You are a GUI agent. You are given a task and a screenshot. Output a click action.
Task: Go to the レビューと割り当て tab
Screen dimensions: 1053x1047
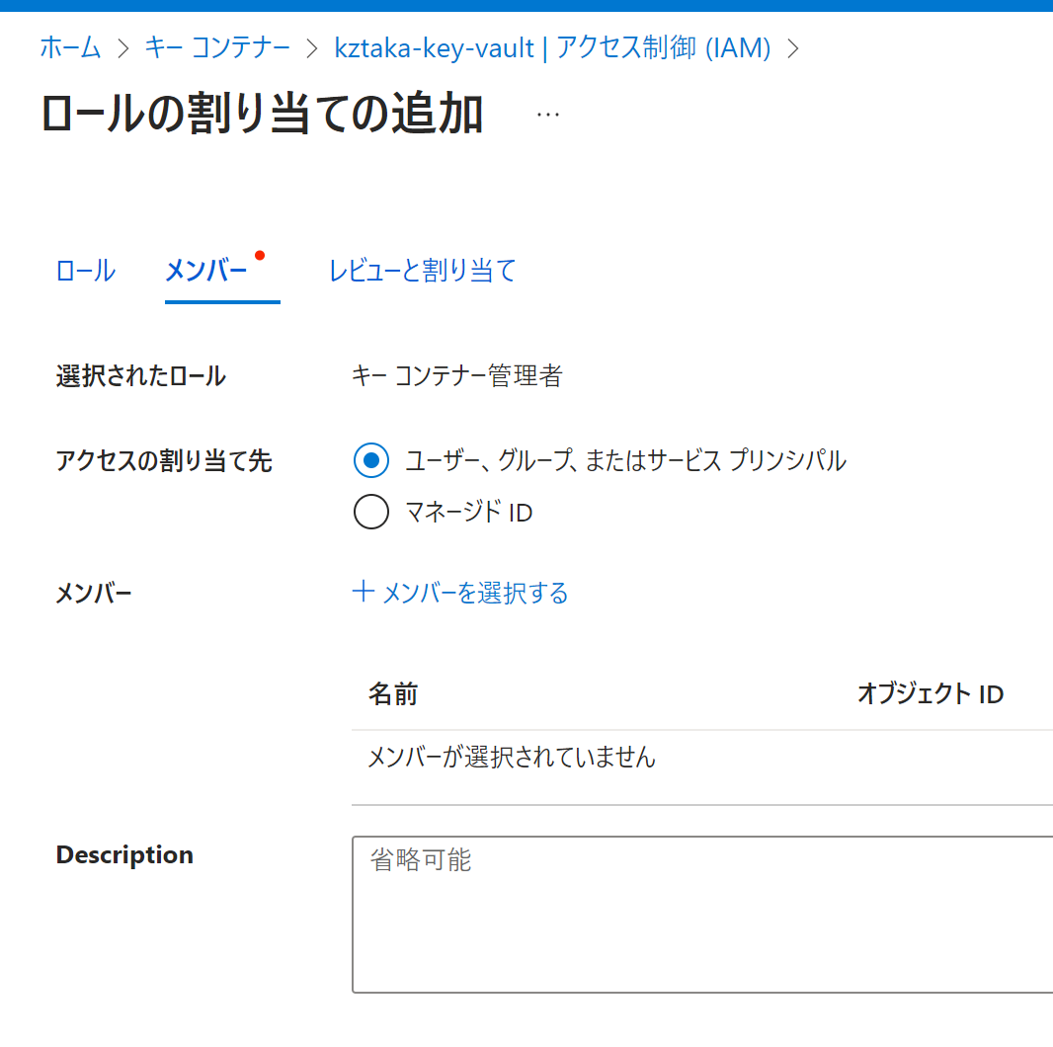[423, 271]
